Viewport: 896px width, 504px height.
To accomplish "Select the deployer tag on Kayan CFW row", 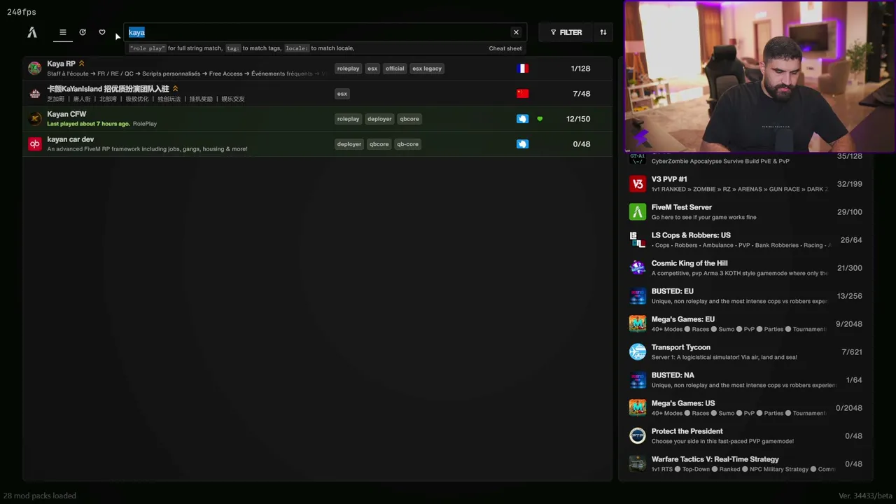I will (x=379, y=119).
